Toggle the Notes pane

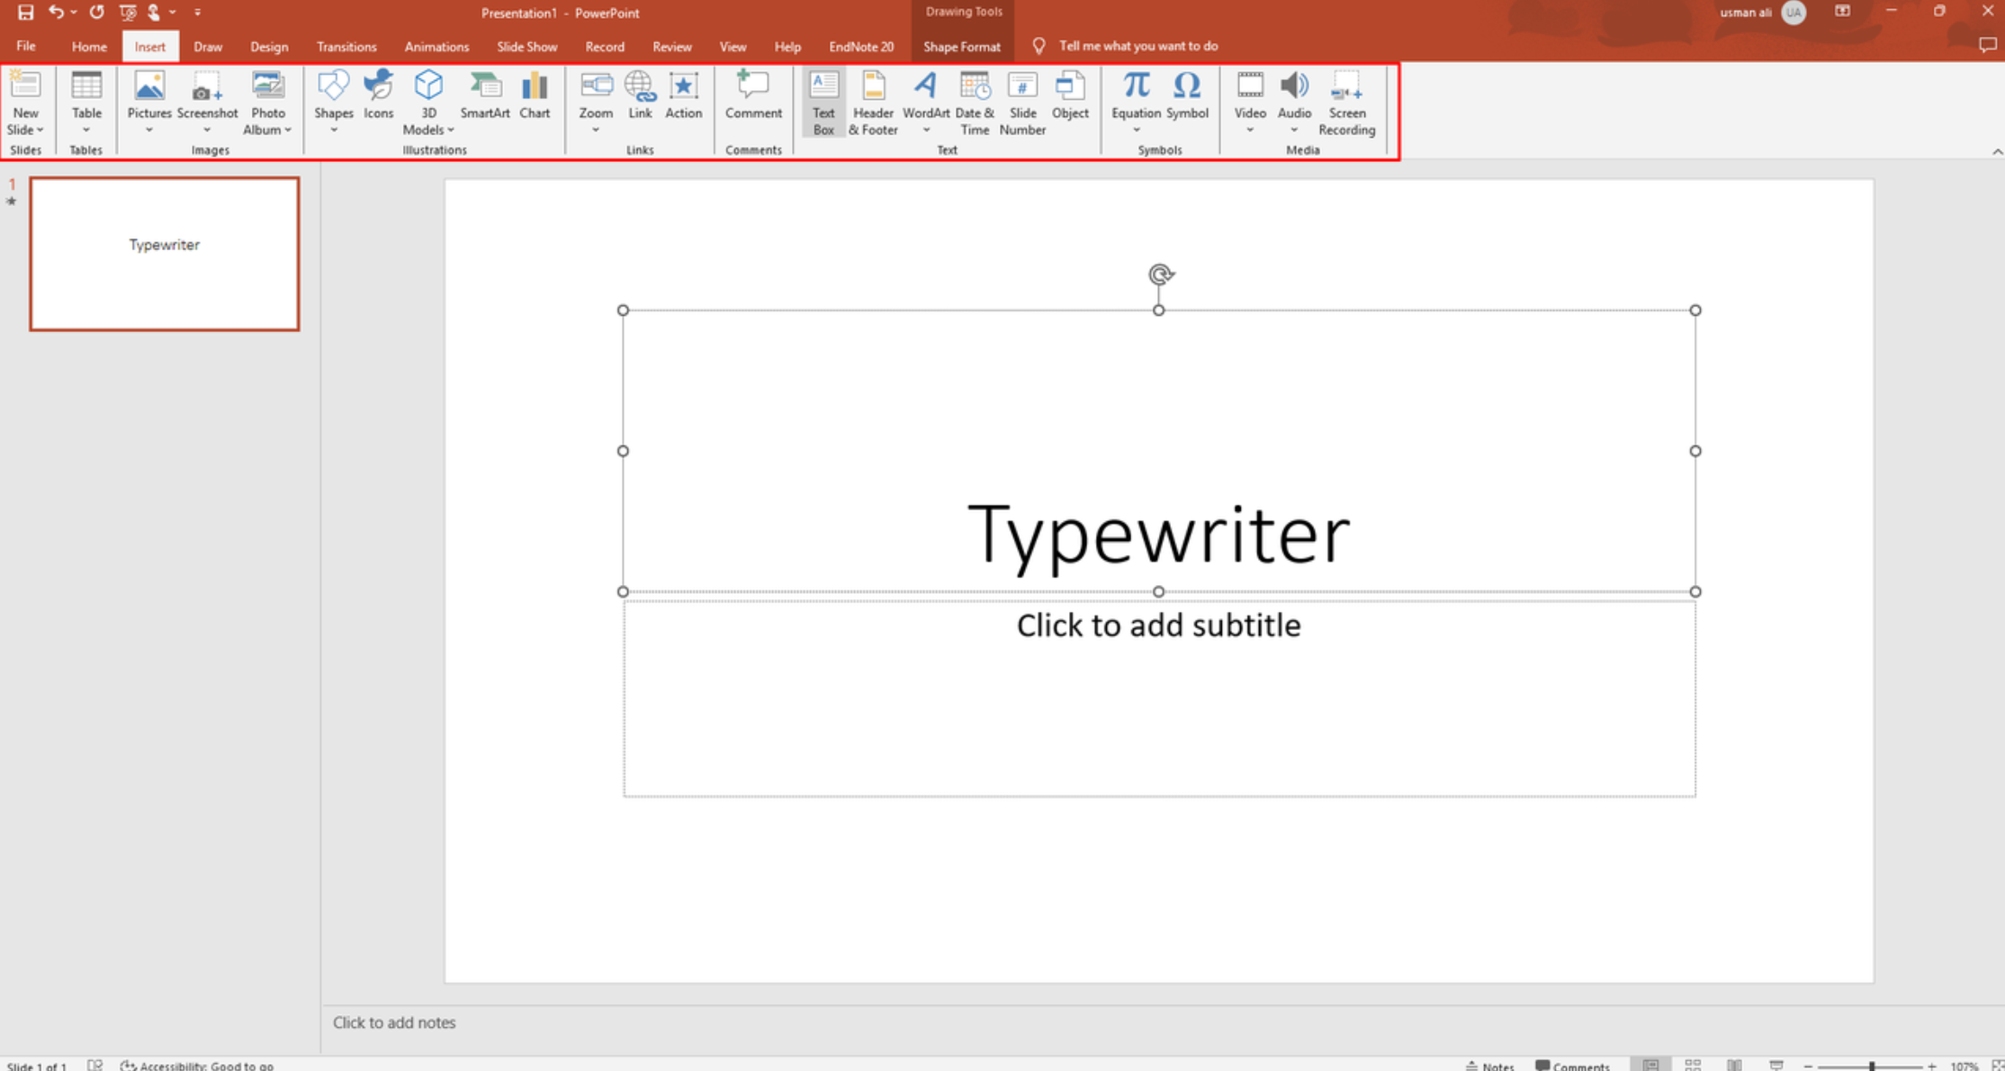point(1489,1065)
